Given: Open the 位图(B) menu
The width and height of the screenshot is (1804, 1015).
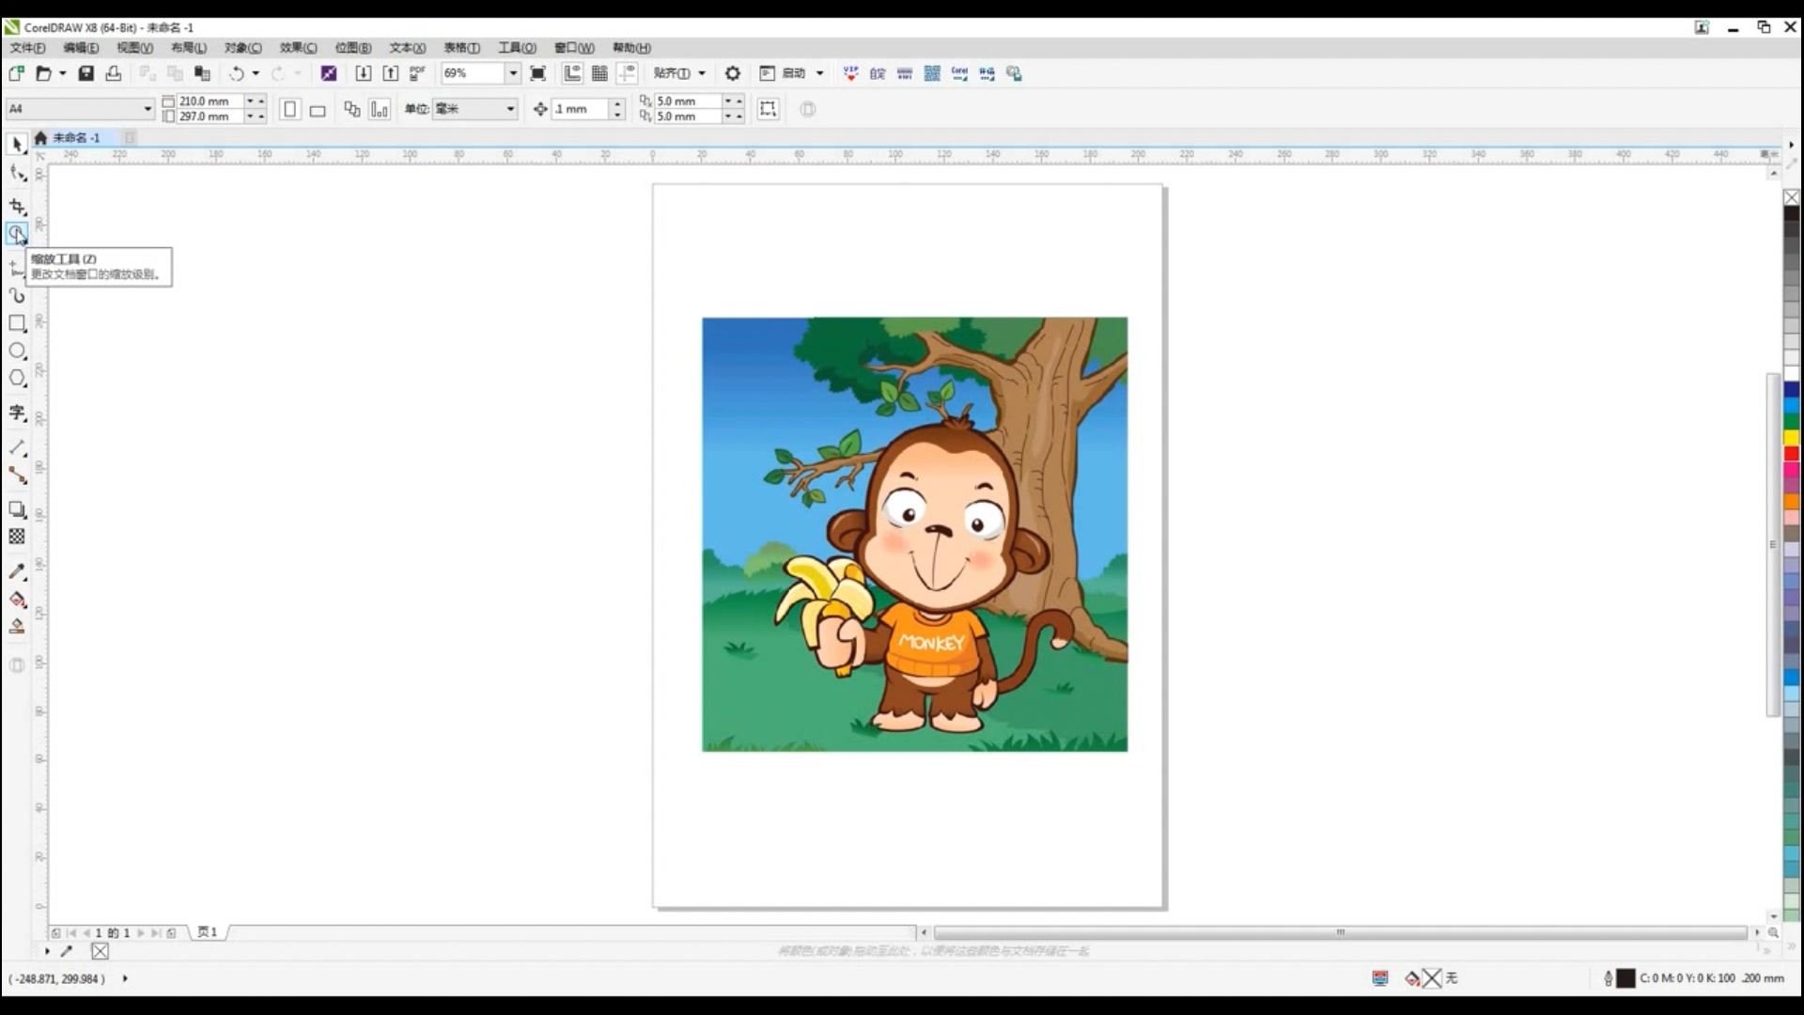Looking at the screenshot, I should 353,48.
